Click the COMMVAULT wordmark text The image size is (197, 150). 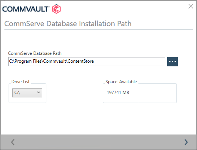[26, 9]
